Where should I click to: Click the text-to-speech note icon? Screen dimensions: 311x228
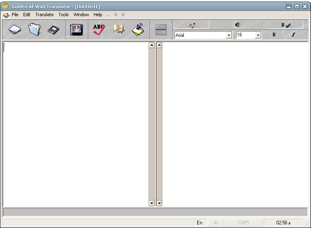click(138, 30)
